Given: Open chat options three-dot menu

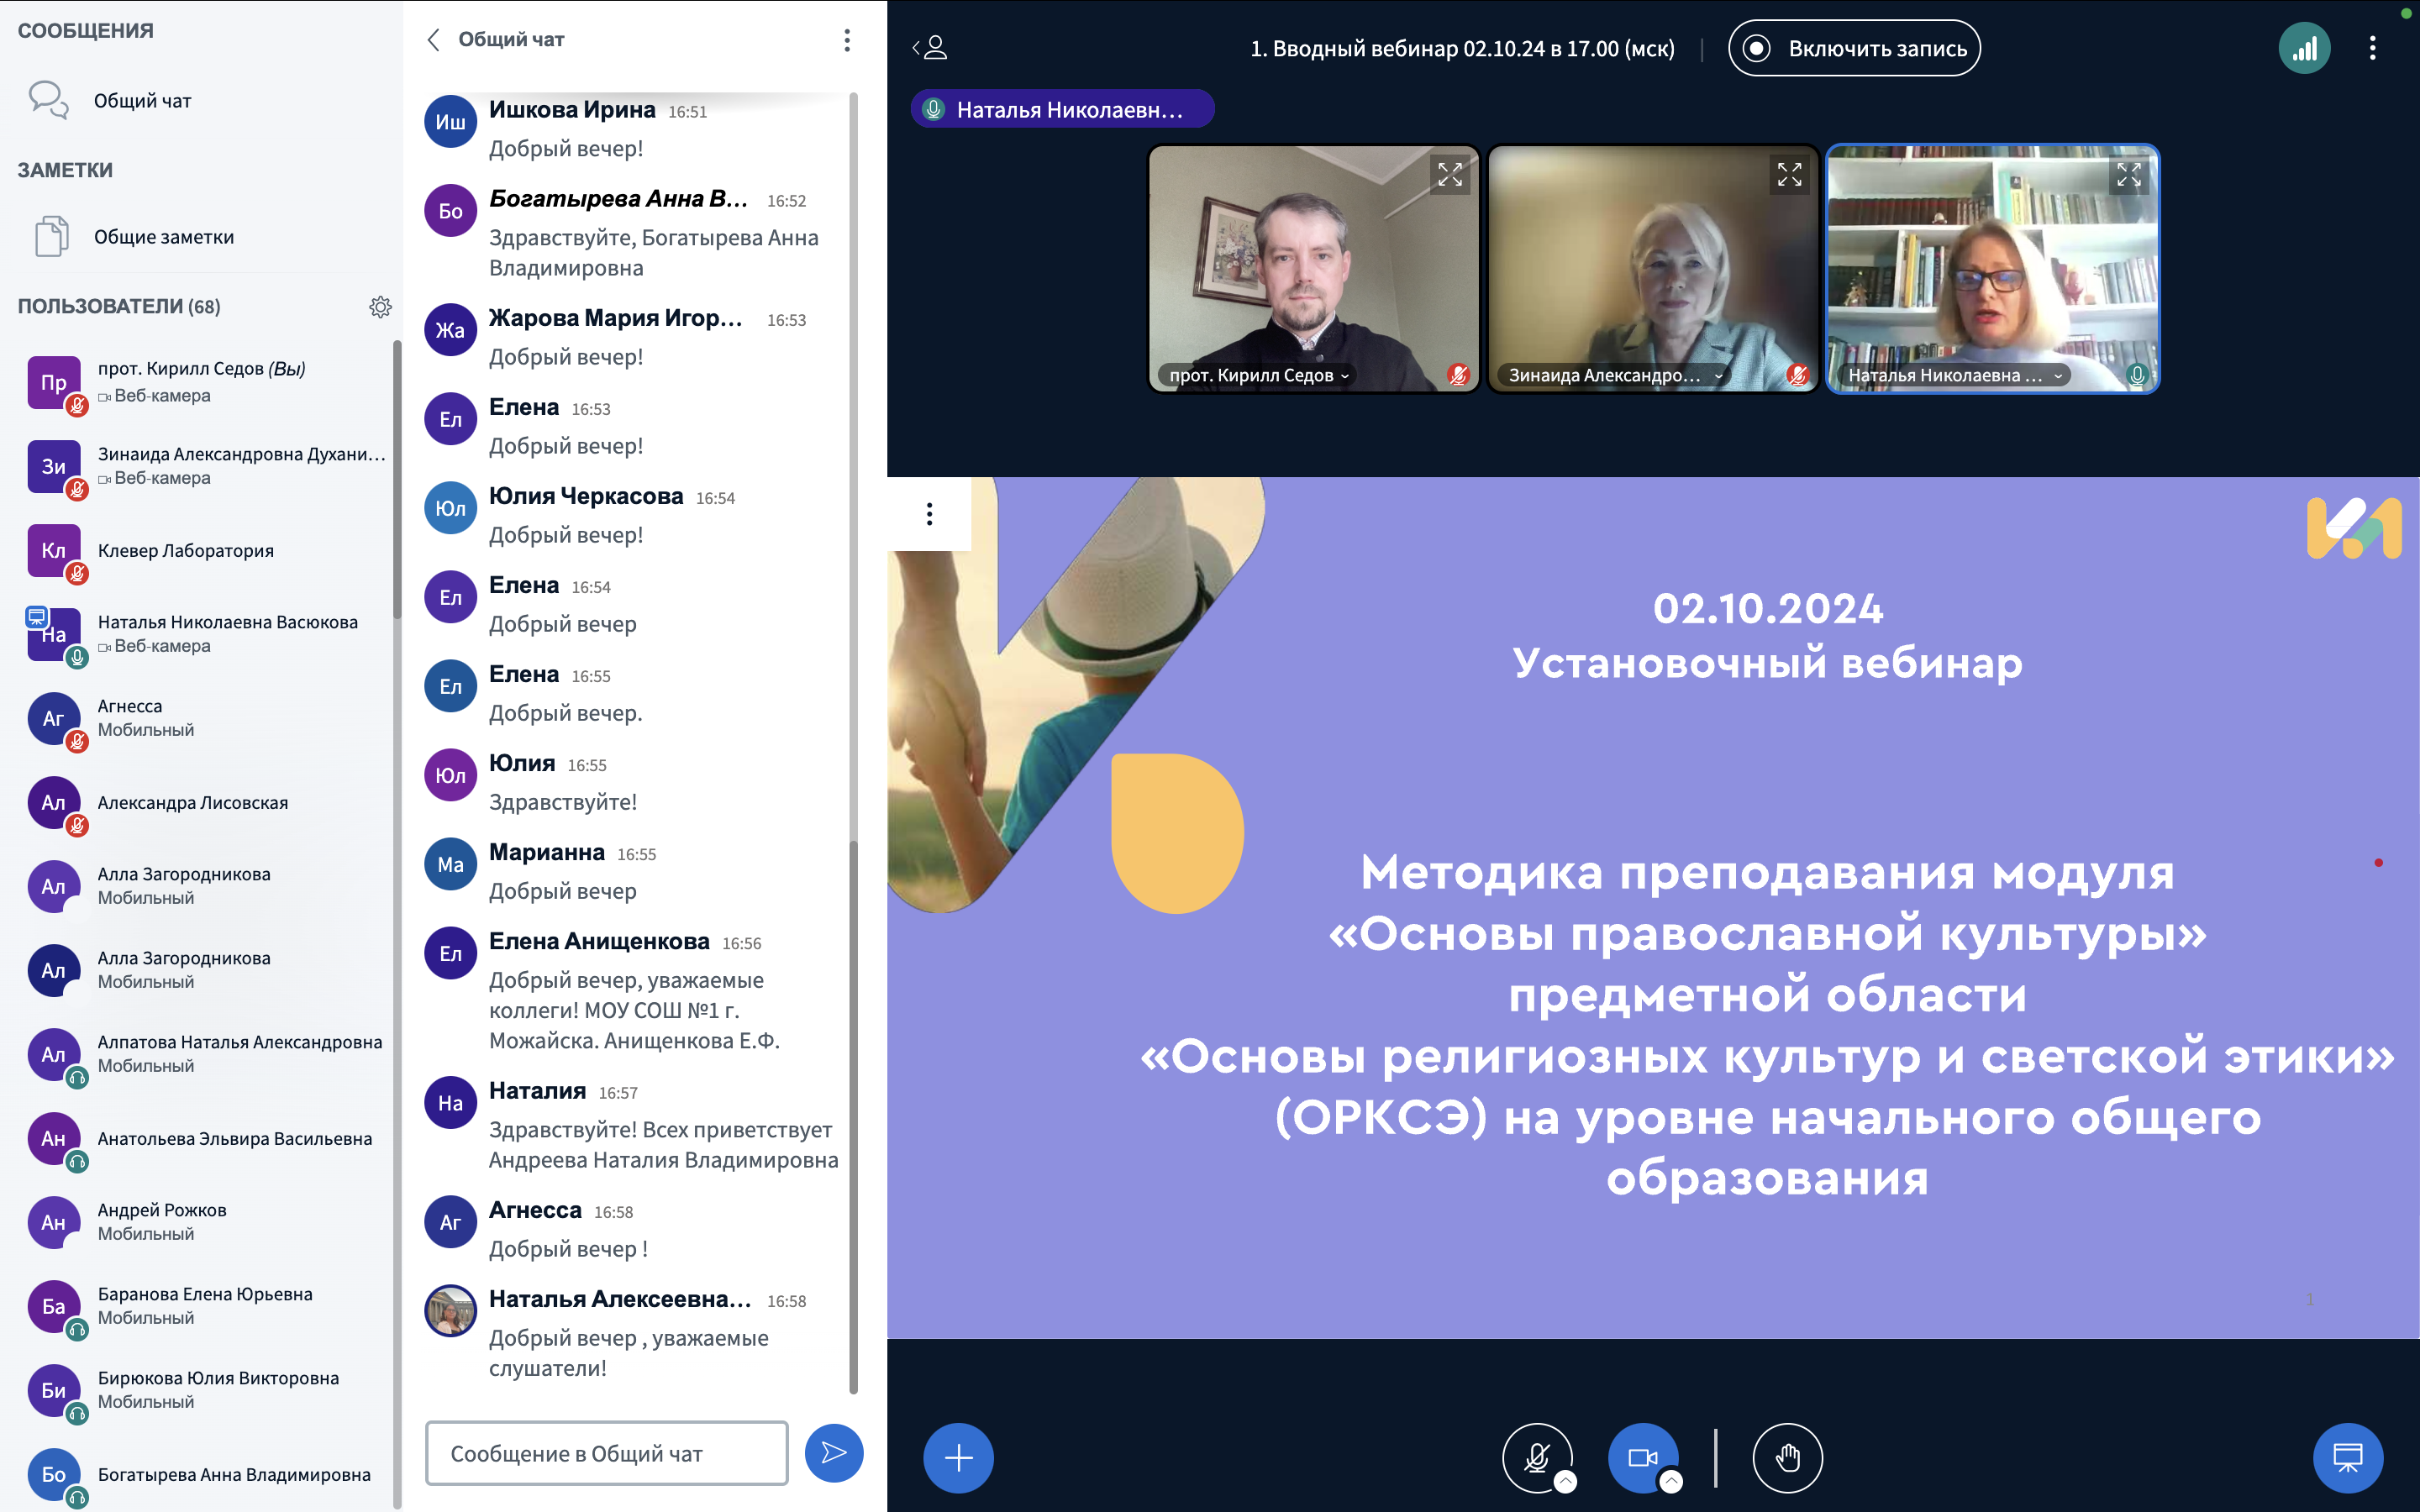Looking at the screenshot, I should (846, 40).
